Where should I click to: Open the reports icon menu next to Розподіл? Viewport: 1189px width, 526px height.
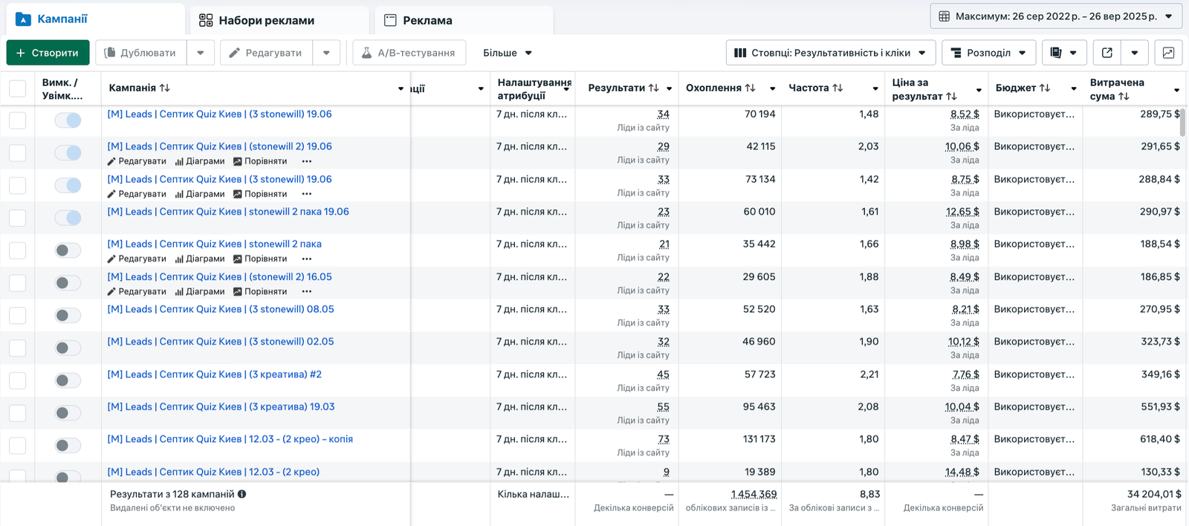(1063, 53)
